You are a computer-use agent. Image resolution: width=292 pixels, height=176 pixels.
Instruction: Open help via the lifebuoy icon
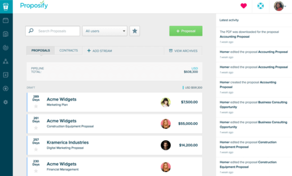tap(261, 6)
